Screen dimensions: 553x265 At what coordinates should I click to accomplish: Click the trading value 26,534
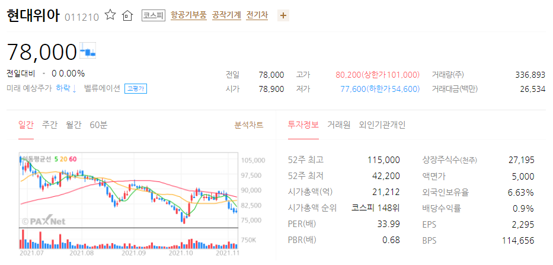click(532, 89)
